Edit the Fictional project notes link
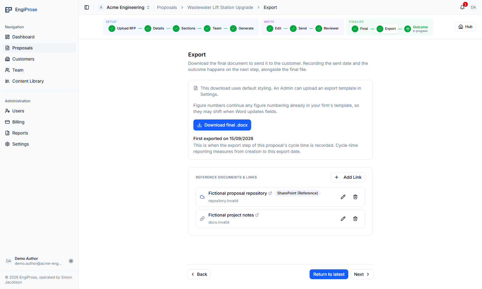 (343, 219)
